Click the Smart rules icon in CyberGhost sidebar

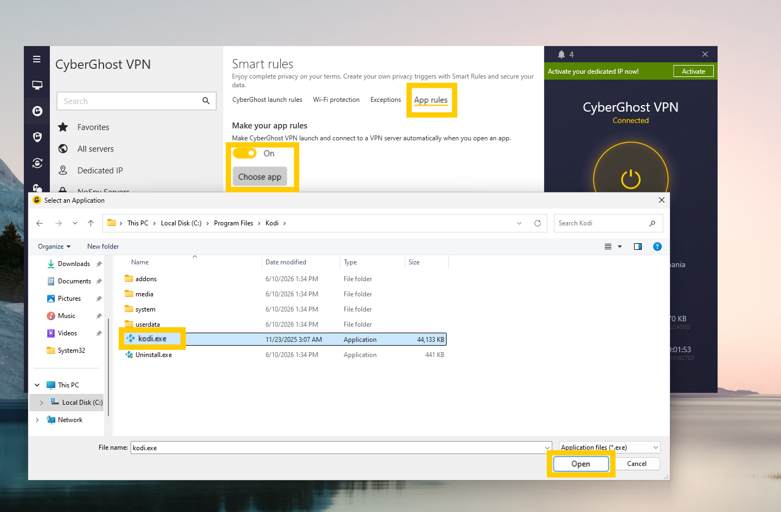(37, 163)
